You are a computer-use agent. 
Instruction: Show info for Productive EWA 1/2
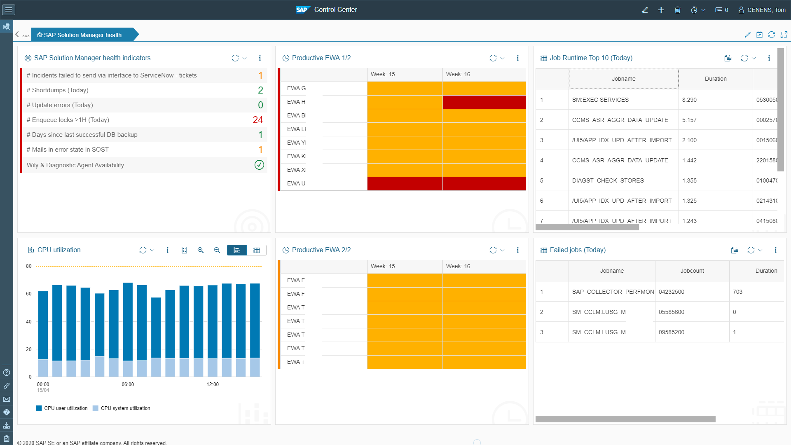[x=518, y=58]
